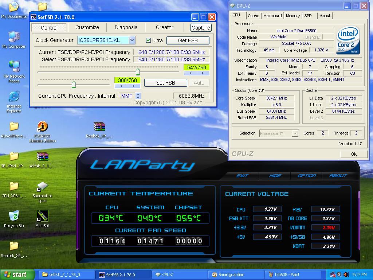Screen dimensions: 373x280
Task: Click the CPU-Z title bar icon
Action: pyautogui.click(x=232, y=6)
